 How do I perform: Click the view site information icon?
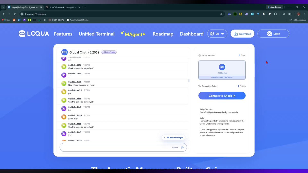click(x=22, y=14)
